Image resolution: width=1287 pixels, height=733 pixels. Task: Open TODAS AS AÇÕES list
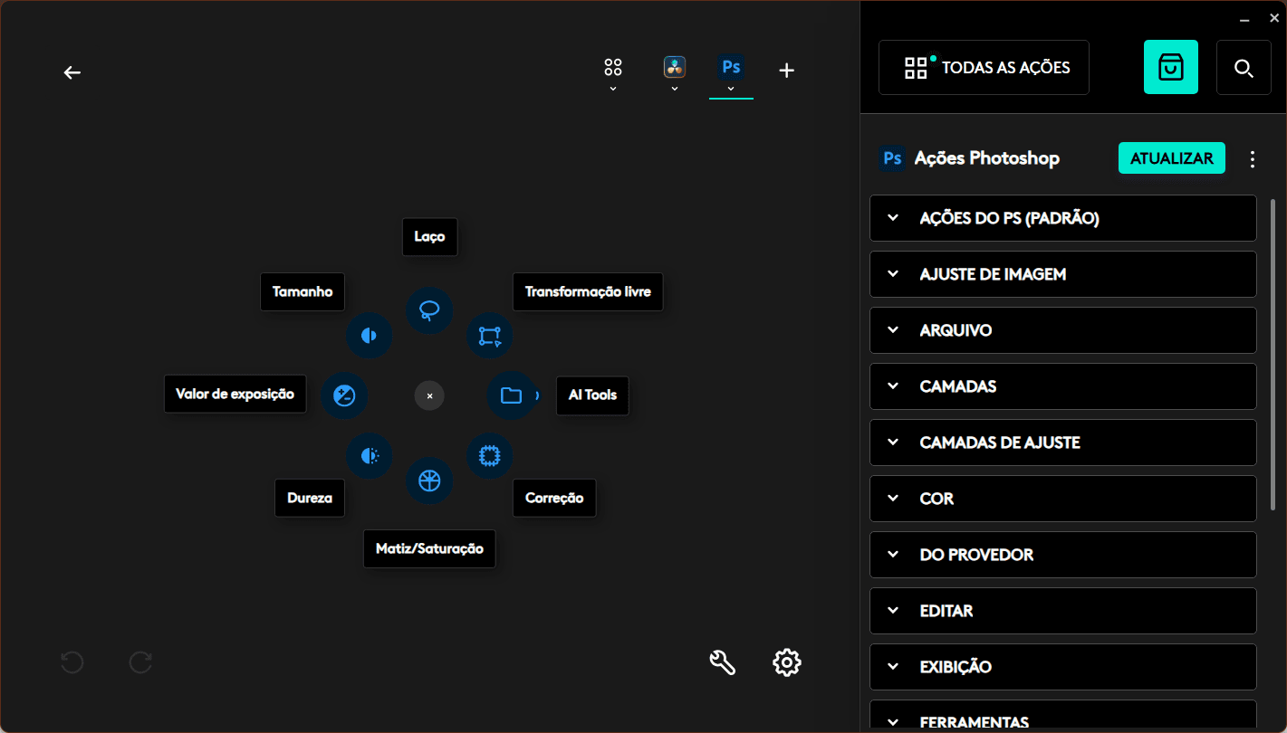(984, 68)
